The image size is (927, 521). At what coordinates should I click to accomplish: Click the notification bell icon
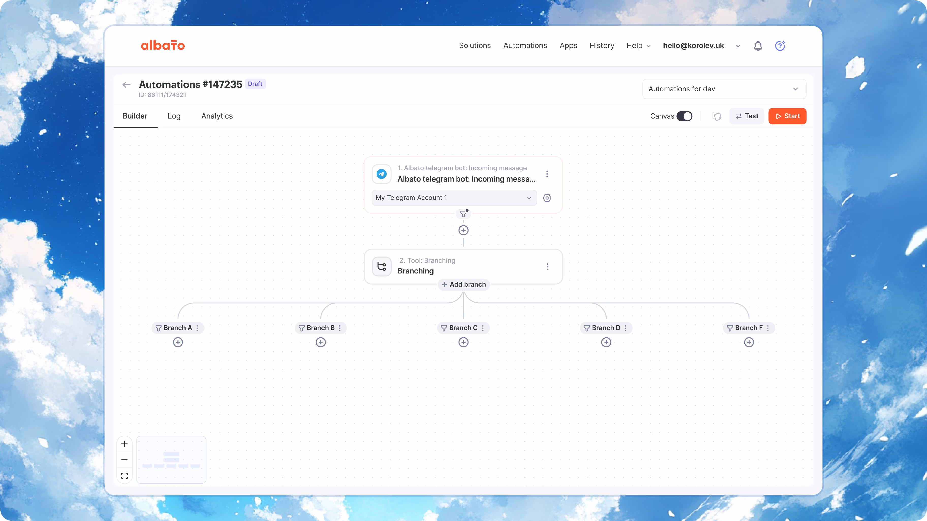coord(758,46)
